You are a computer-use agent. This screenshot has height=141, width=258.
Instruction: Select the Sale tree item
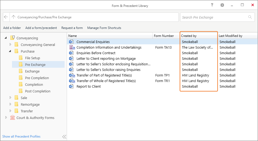click(24, 98)
